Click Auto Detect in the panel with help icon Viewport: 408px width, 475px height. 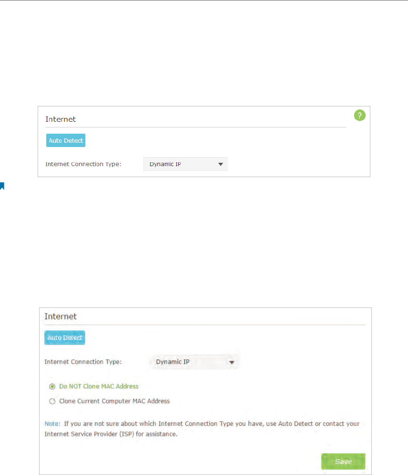click(x=66, y=140)
